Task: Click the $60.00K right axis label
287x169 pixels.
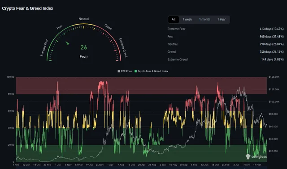Action: pyautogui.click(x=274, y=127)
